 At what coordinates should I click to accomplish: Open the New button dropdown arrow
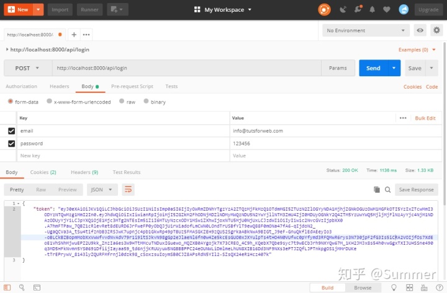pyautogui.click(x=38, y=10)
